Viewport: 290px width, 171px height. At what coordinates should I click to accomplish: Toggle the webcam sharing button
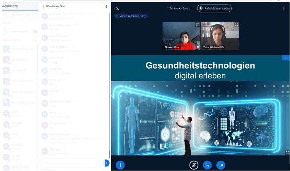(x=220, y=165)
